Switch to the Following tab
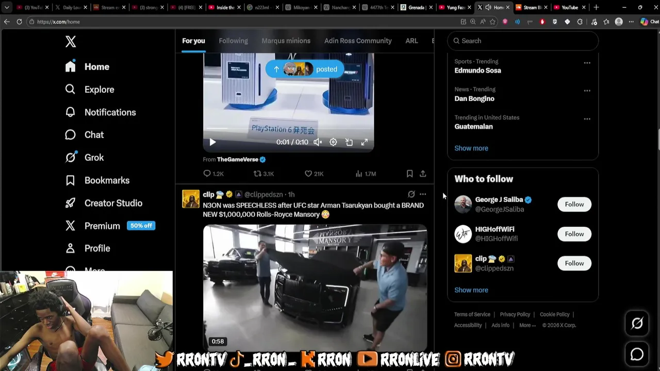660x371 pixels. (x=233, y=41)
